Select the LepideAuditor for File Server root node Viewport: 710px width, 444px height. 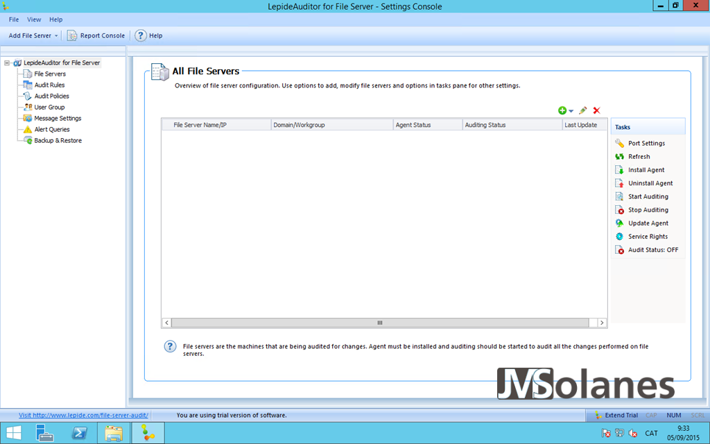pyautogui.click(x=62, y=62)
